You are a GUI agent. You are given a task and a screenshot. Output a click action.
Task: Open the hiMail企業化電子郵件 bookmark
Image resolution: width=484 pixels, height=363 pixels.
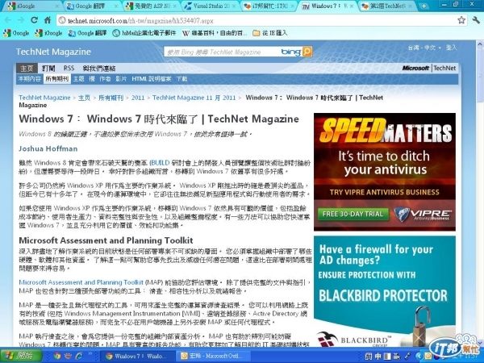144,33
